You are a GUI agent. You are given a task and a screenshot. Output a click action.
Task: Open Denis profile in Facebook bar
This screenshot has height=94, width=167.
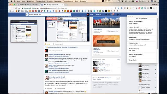point(90,15)
